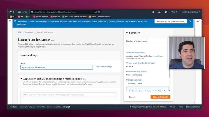Open Elastic Kubernetes Service bookmark

pos(100,17)
